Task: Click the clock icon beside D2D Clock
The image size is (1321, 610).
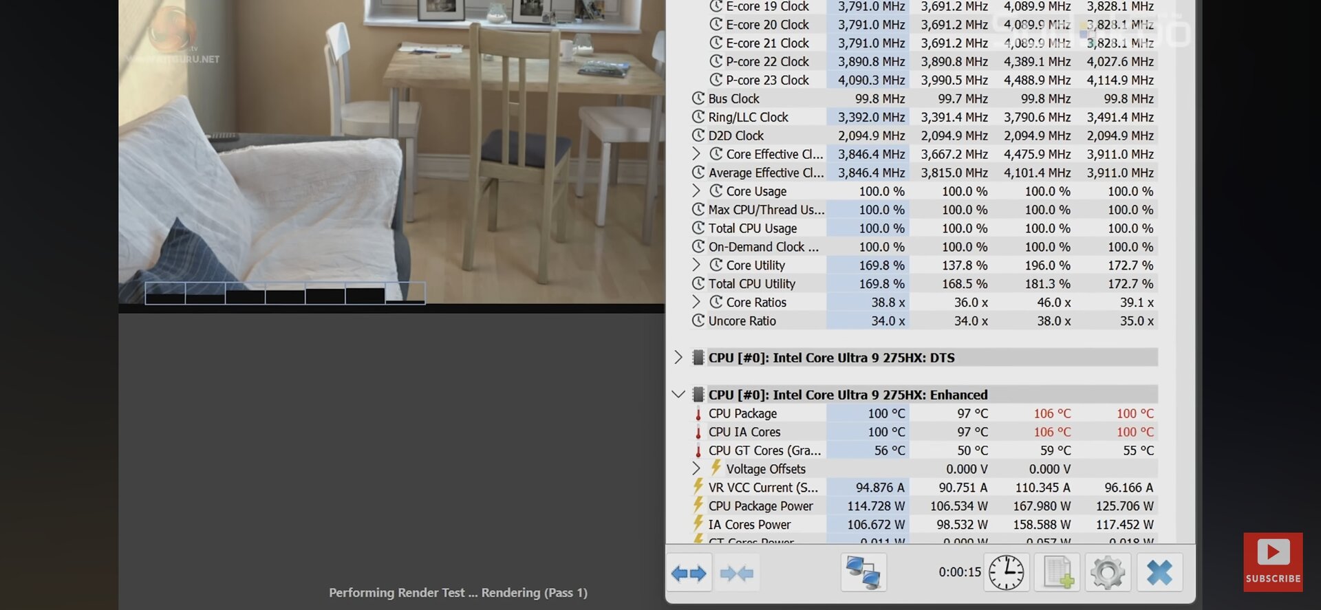Action: (698, 135)
